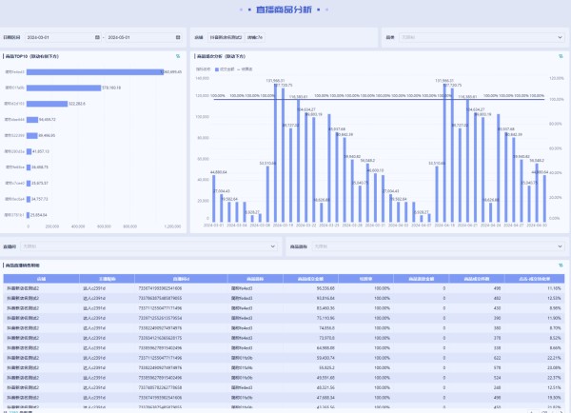Click the export icon on 商品TOP10 chart
This screenshot has height=413, width=571.
[178, 56]
